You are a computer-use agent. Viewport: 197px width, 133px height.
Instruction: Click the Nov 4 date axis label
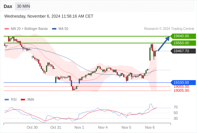pos(103,127)
